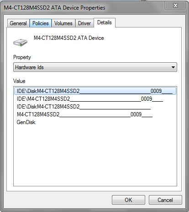Viewport: 189px width, 212px height.
Task: Dismiss dialog with Cancel button
Action: (x=165, y=200)
